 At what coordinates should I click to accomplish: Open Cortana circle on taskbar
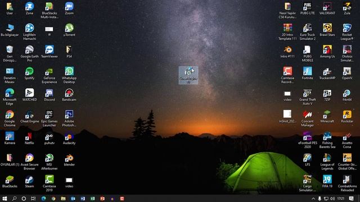(24, 198)
